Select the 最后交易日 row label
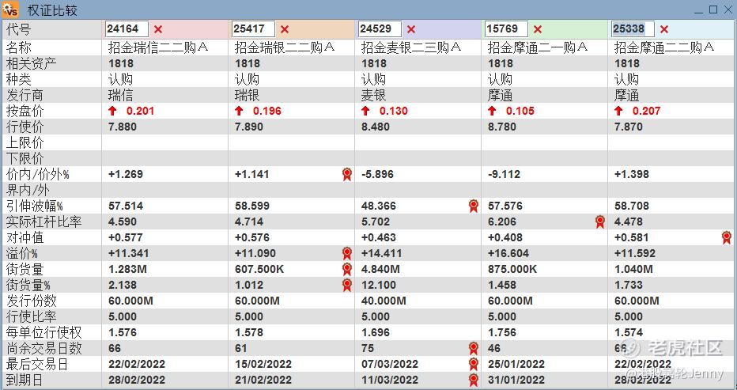This screenshot has width=737, height=390. [x=37, y=364]
